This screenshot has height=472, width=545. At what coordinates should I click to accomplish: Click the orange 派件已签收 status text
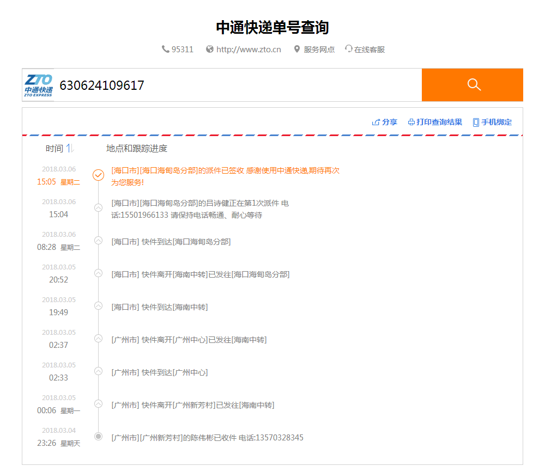tap(225, 176)
